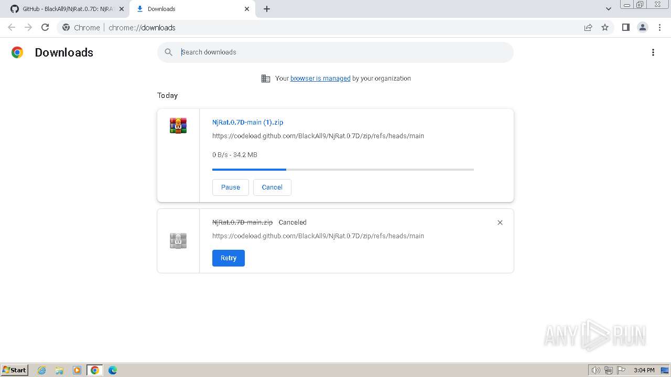Click the managed organization building icon
Viewport: 671px width, 377px height.
266,79
